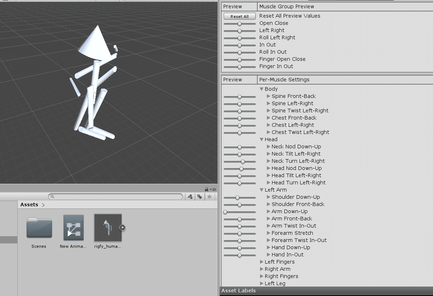Expand Spine Front-Back settings

coord(268,96)
